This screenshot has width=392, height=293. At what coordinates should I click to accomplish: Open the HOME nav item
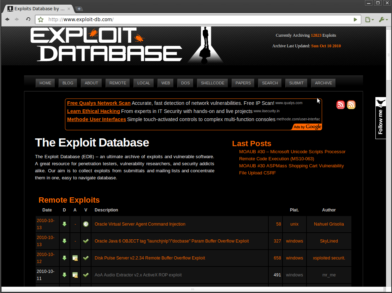point(45,83)
